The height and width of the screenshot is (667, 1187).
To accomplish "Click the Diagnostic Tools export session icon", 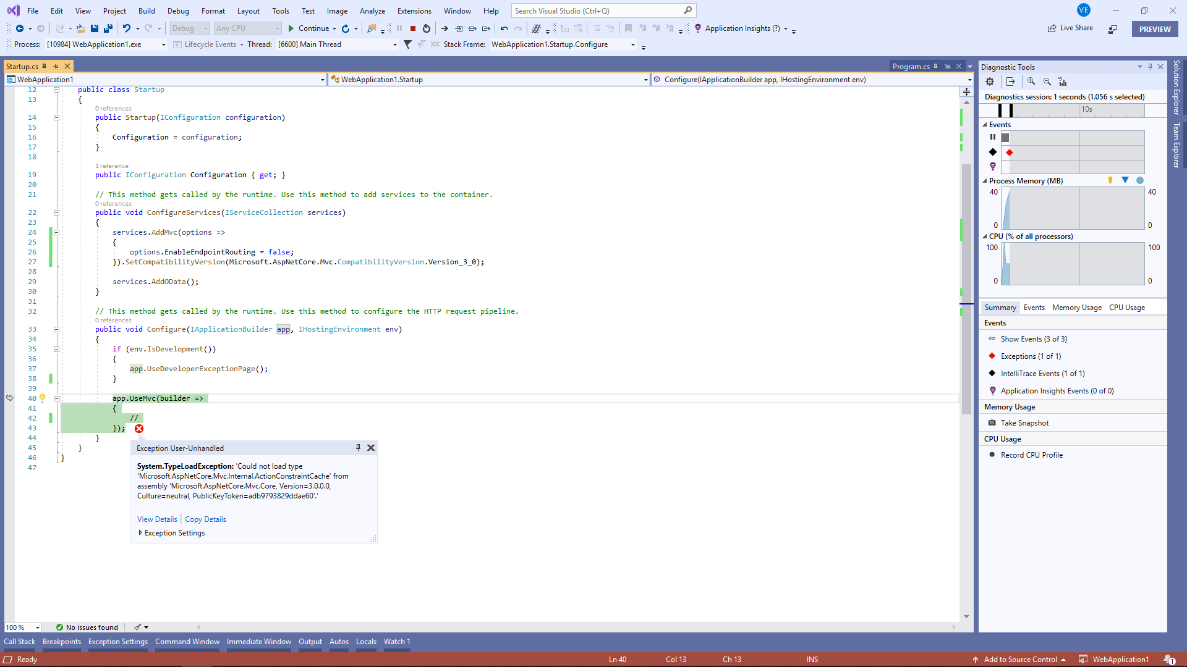I will [1011, 82].
